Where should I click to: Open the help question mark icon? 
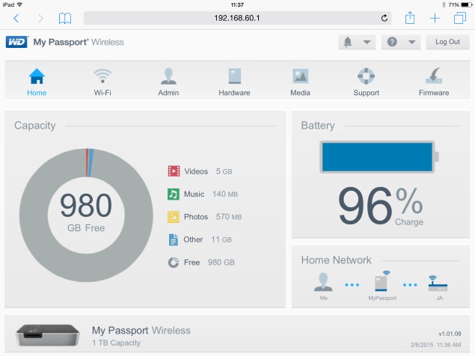[x=392, y=42]
